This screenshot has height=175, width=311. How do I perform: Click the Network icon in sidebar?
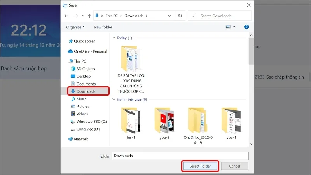[70, 139]
